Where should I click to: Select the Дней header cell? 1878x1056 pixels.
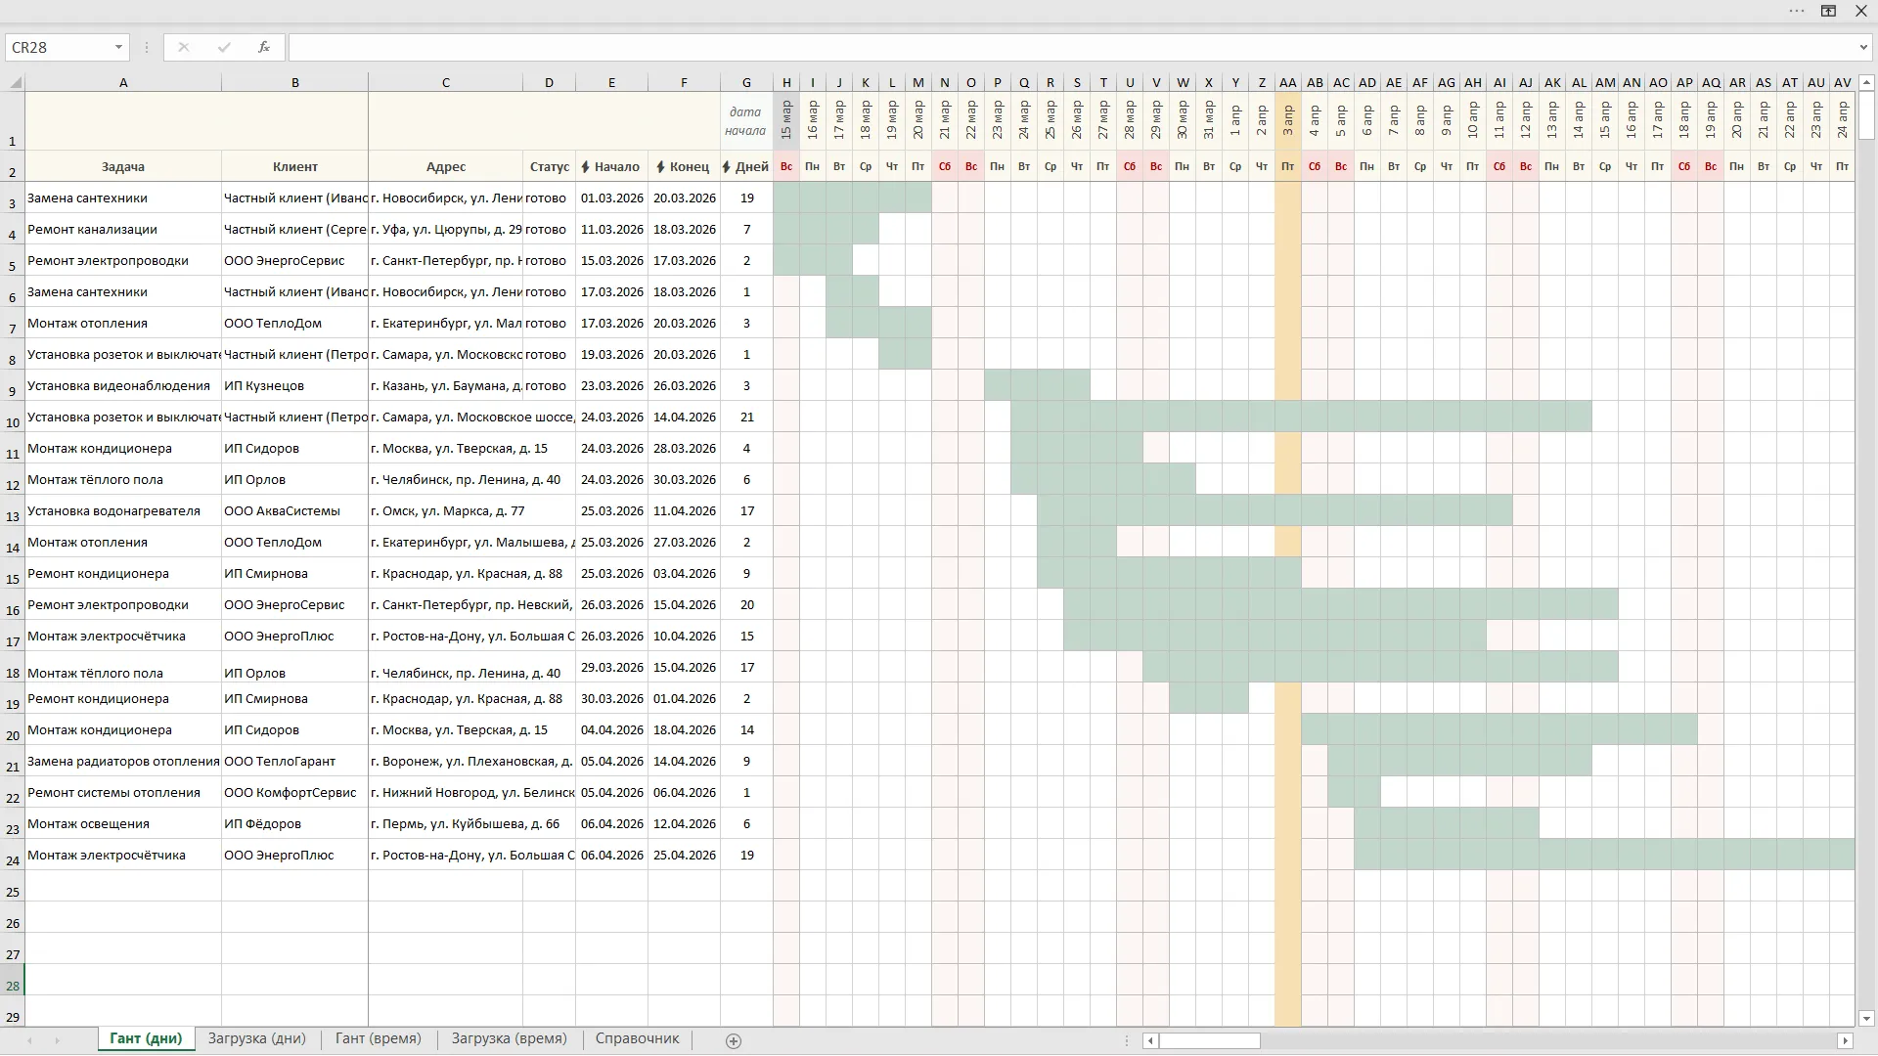746,167
